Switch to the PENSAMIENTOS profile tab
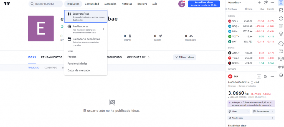The width and height of the screenshot is (284, 127). pyautogui.click(x=52, y=57)
